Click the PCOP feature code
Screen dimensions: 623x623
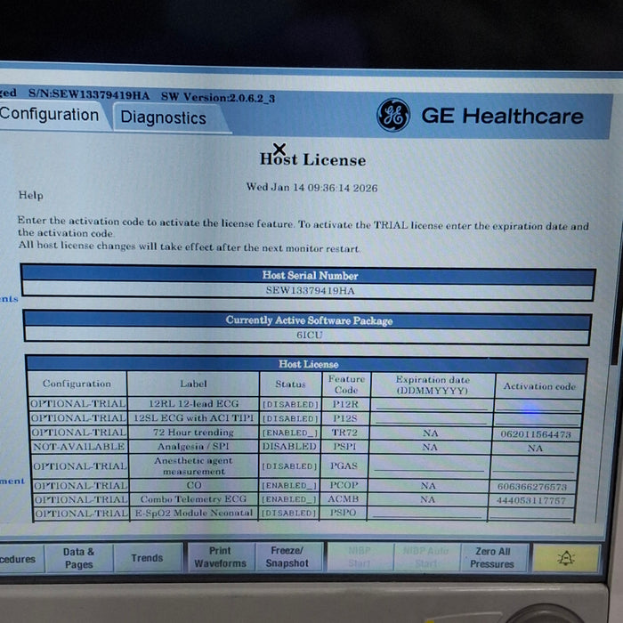(344, 486)
